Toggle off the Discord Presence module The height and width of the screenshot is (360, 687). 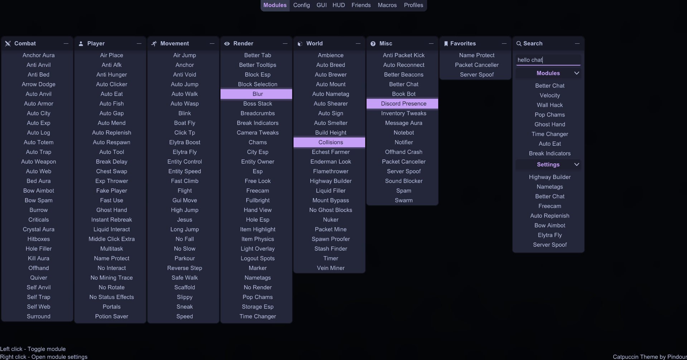(403, 104)
